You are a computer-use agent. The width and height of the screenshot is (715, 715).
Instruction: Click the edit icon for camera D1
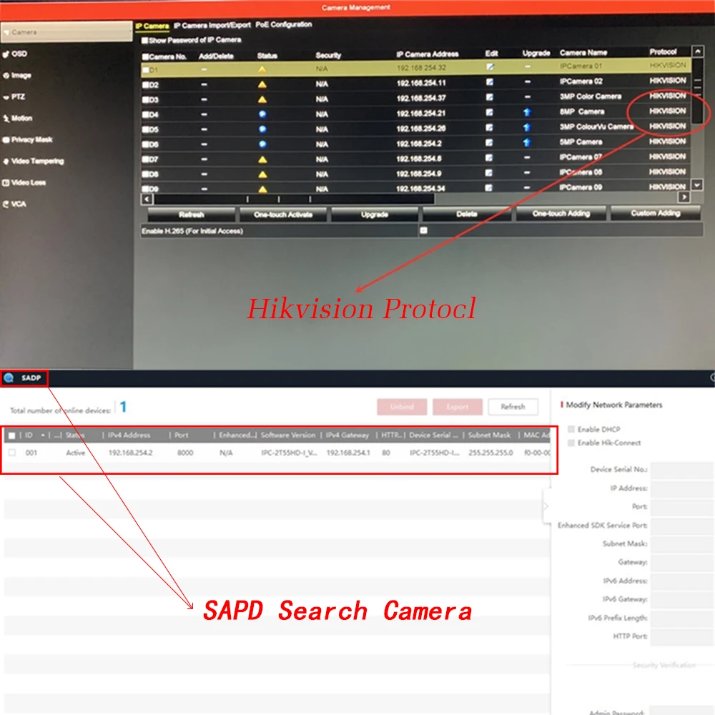click(x=490, y=67)
